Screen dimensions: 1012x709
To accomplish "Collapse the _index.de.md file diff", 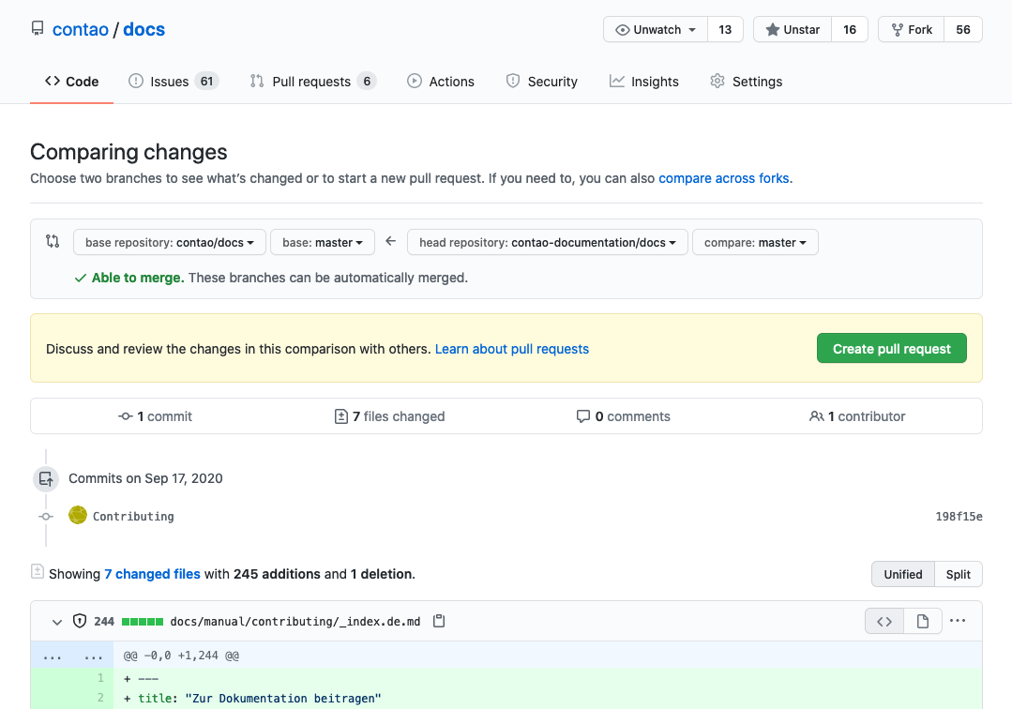I will click(x=57, y=622).
